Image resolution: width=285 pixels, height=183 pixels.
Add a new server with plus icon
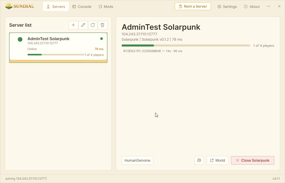pos(74,25)
